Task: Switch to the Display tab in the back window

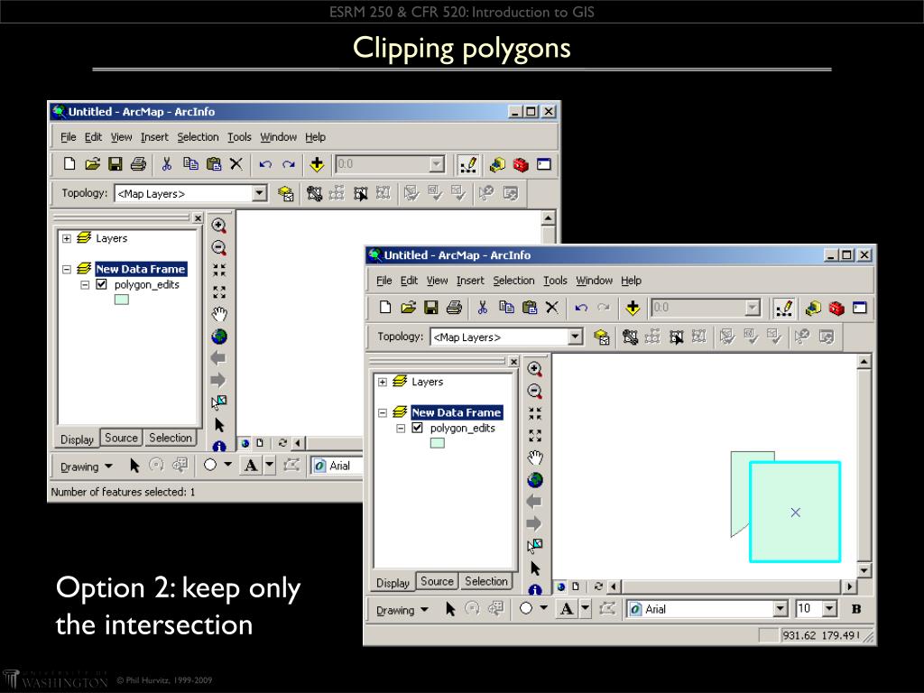Action: [78, 439]
